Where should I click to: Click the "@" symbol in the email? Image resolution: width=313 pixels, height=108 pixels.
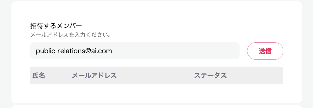87,51
